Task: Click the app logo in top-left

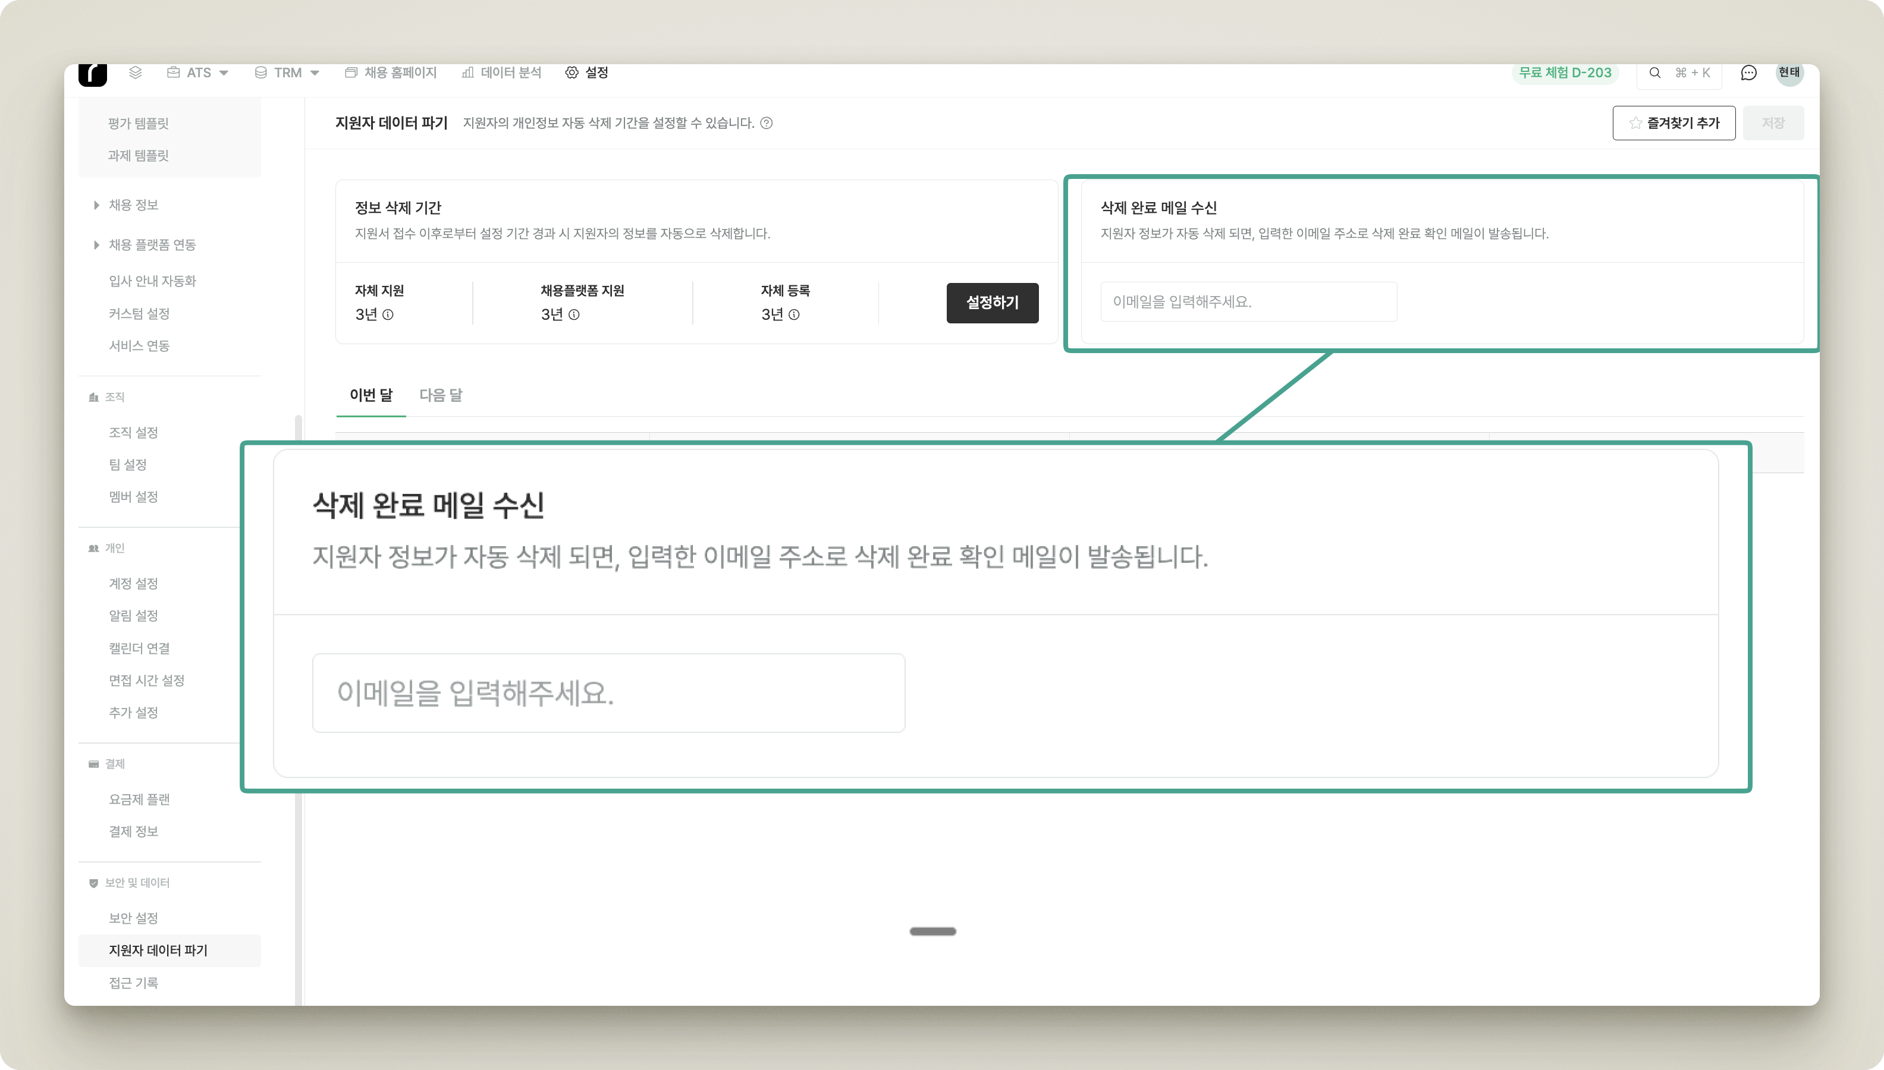Action: click(x=93, y=74)
